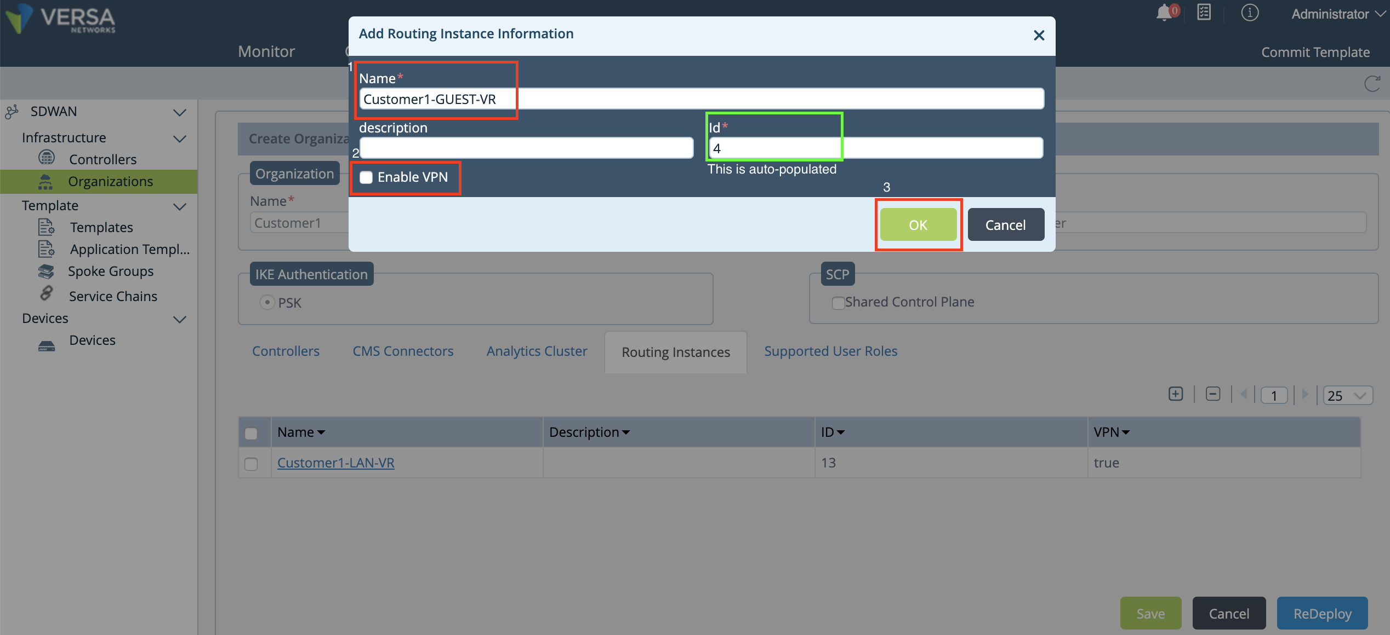This screenshot has height=635, width=1390.
Task: Switch to the Analytics Cluster tab
Action: (537, 351)
